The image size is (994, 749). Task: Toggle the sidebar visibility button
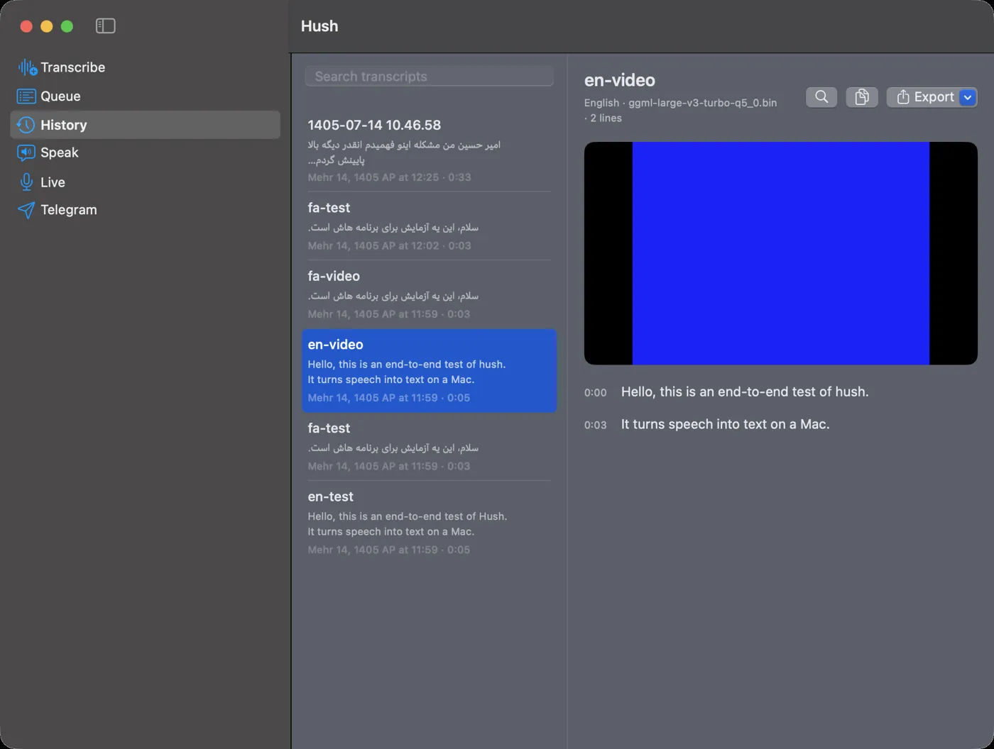point(105,26)
